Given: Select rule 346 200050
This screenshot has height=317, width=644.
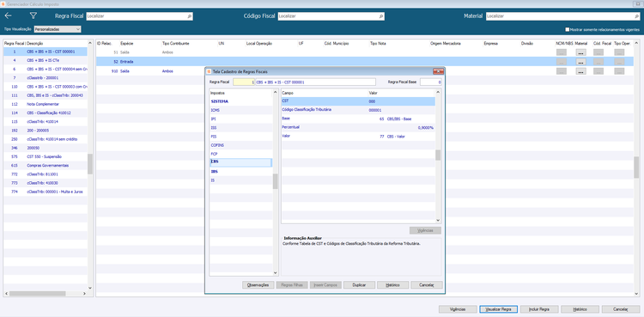Looking at the screenshot, I should point(46,148).
